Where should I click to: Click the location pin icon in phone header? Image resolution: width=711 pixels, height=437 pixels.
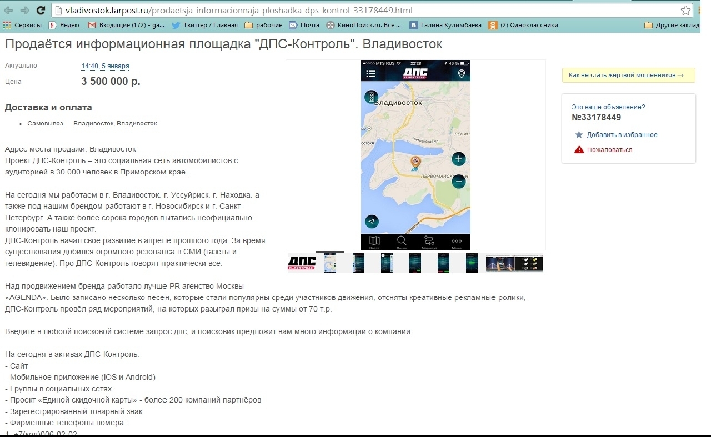tap(461, 74)
